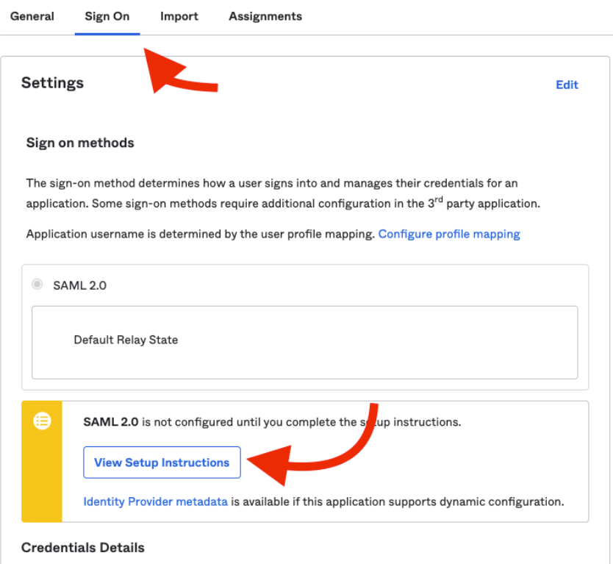Open the Identity Provider metadata link

[x=156, y=501]
